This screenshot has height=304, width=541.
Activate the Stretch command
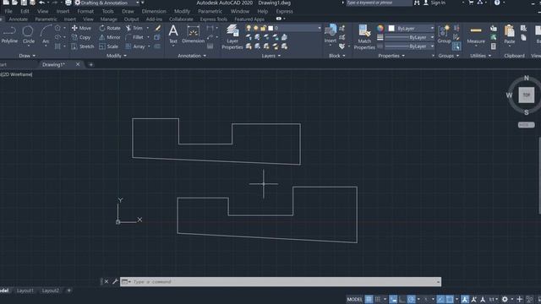click(83, 46)
